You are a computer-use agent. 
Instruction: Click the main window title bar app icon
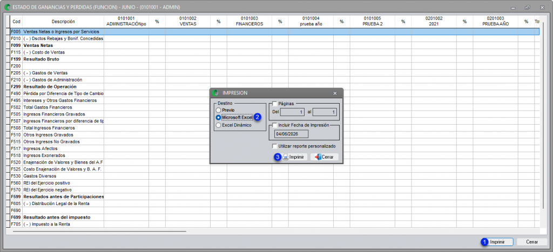[x=6, y=6]
